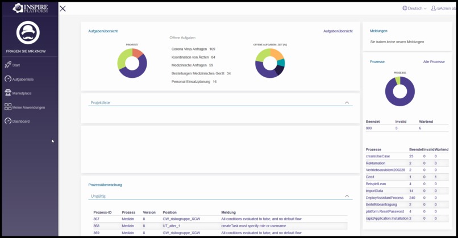Image resolution: width=458 pixels, height=238 pixels.
Task: Open the rapidApplication.Installation process row
Action: [407, 219]
